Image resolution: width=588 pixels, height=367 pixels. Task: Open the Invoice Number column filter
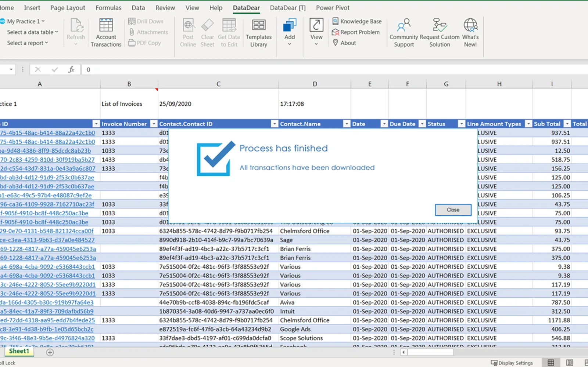point(154,124)
